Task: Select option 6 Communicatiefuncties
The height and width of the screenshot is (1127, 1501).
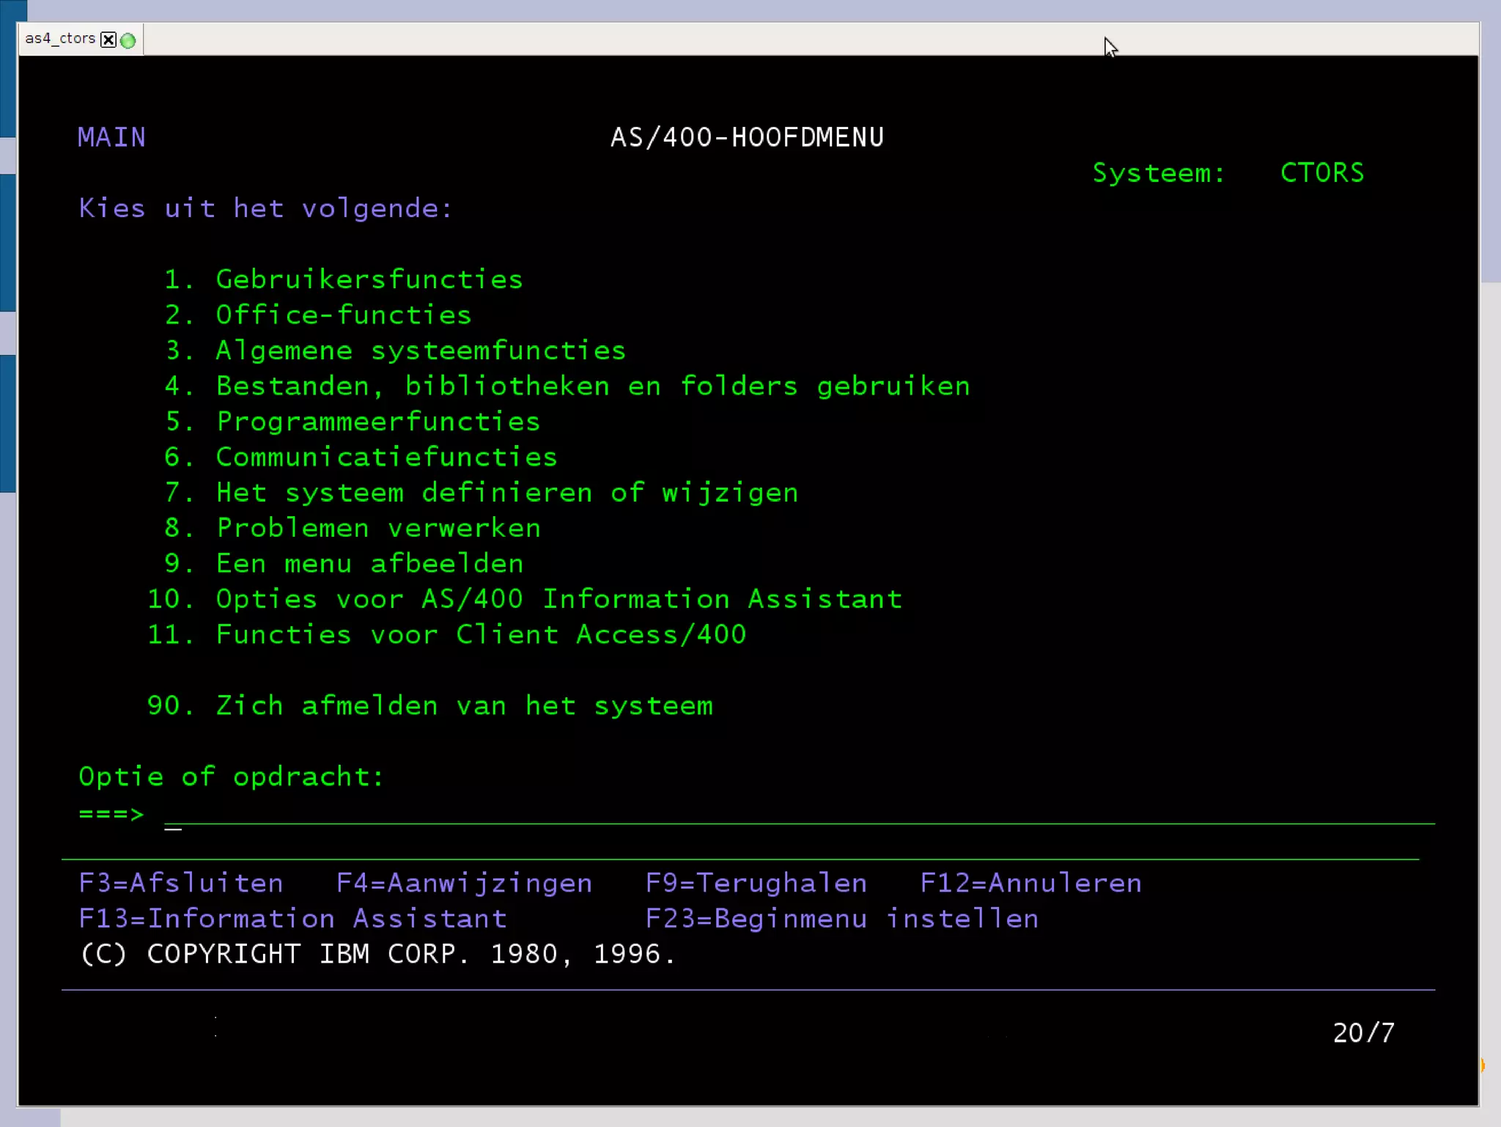Action: coord(386,458)
